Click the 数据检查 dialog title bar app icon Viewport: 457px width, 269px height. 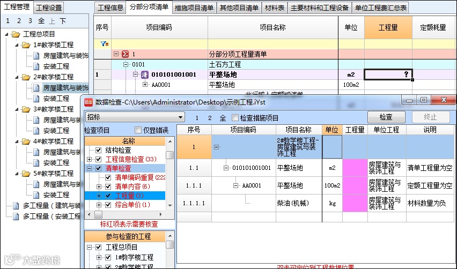pos(89,102)
